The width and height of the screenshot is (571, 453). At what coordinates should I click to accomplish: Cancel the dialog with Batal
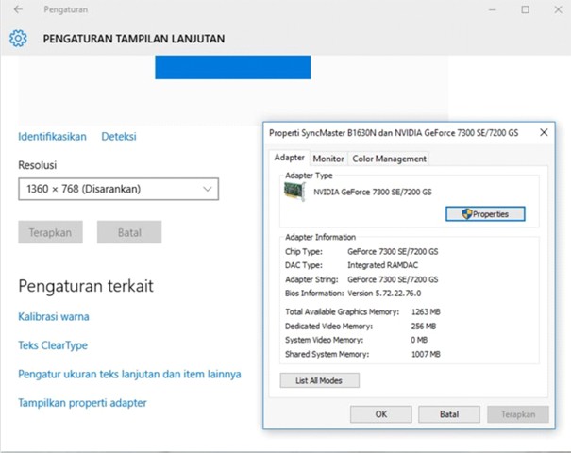coord(449,414)
